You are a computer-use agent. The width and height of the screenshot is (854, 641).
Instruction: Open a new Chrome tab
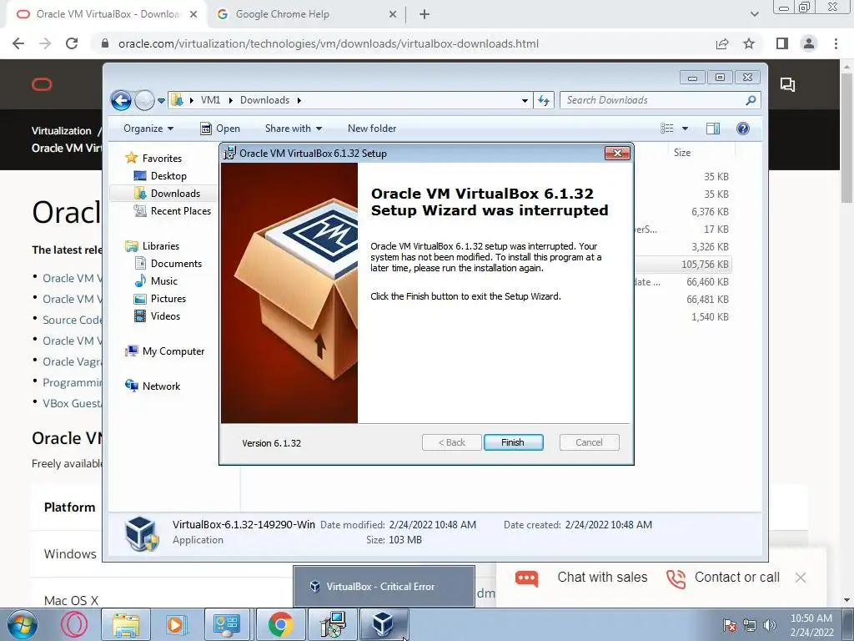(x=424, y=14)
